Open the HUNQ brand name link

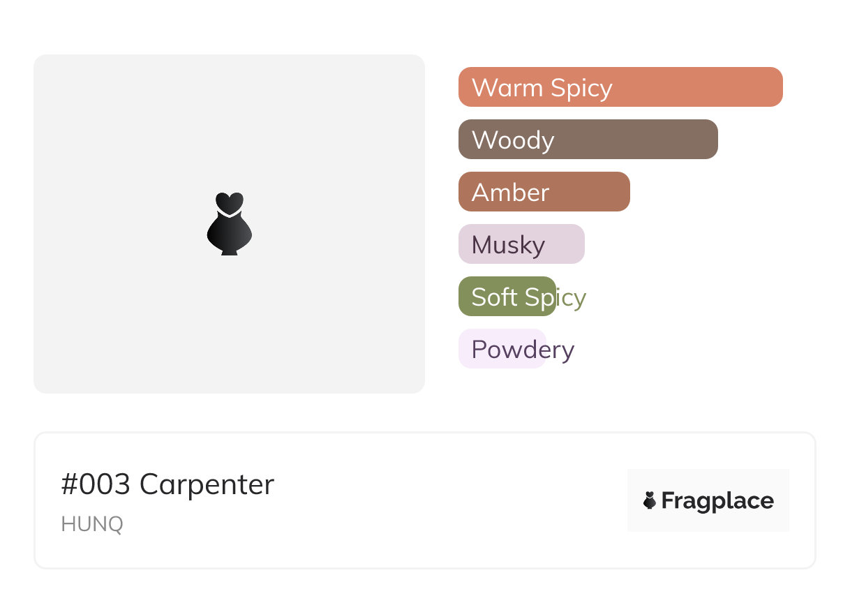(92, 524)
